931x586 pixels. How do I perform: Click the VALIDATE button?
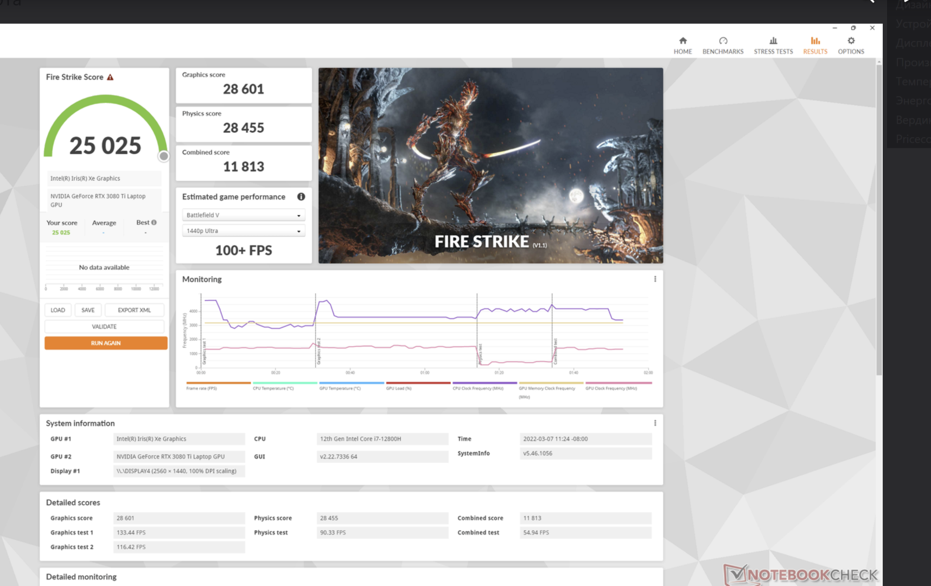tap(104, 327)
